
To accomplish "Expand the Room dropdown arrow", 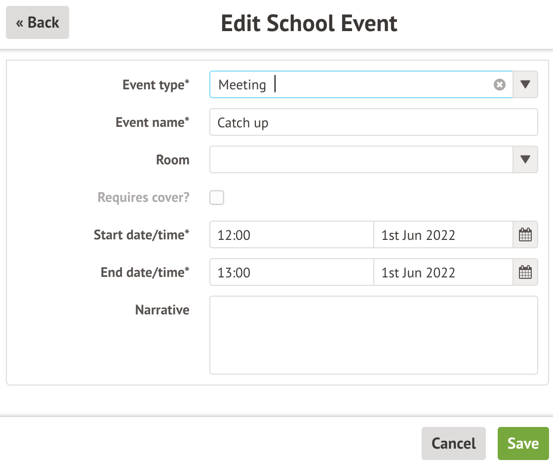I will (525, 160).
